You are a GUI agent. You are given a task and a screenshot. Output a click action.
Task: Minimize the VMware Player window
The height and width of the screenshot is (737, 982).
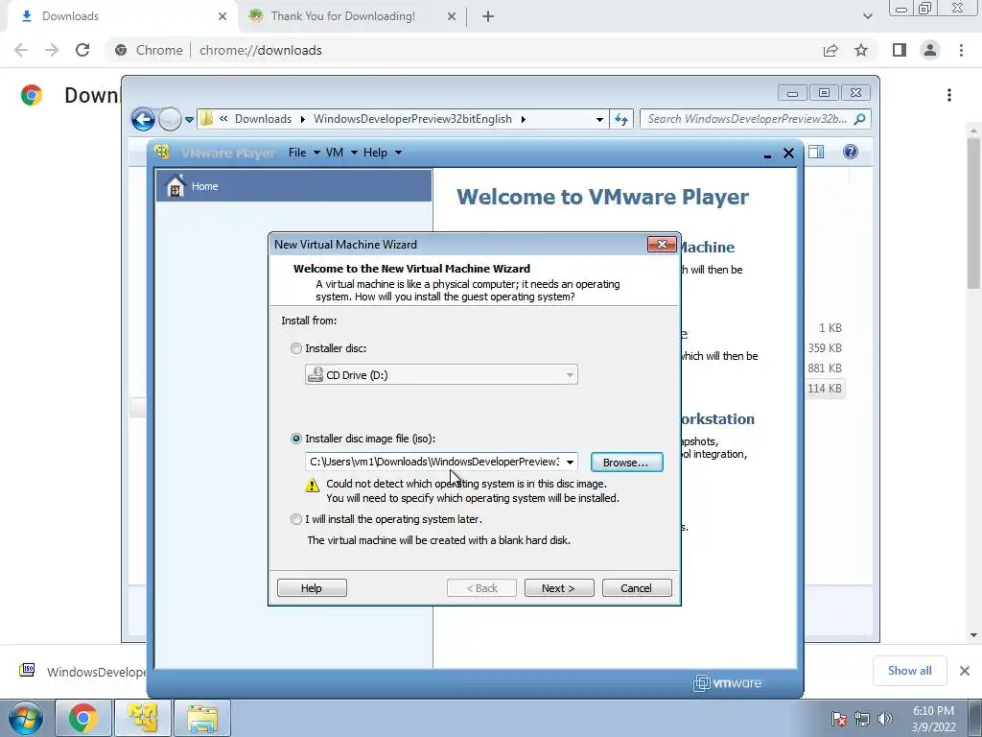[x=768, y=154]
